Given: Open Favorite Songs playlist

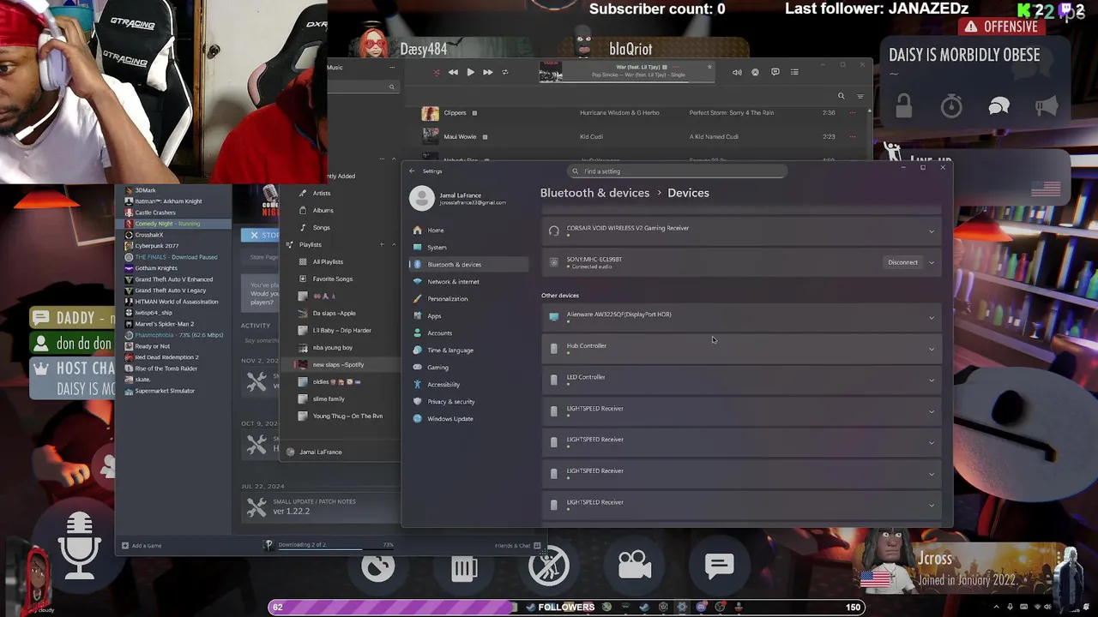Looking at the screenshot, I should [x=332, y=279].
